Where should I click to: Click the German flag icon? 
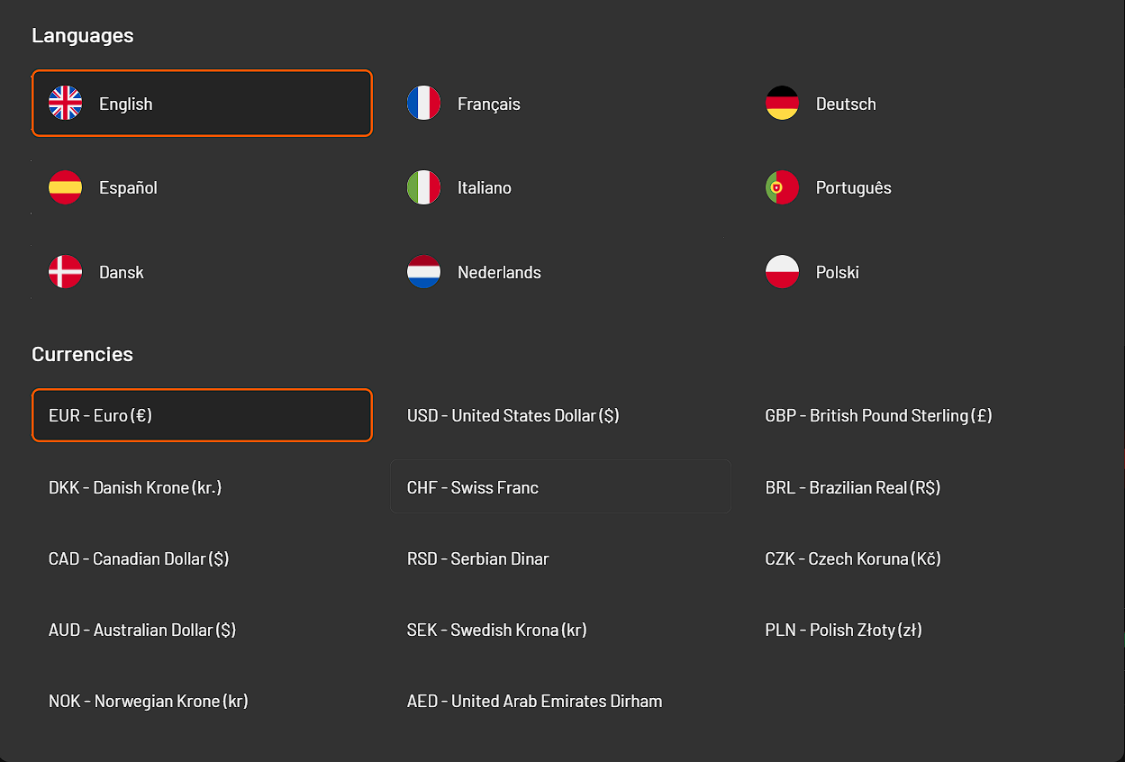point(782,104)
